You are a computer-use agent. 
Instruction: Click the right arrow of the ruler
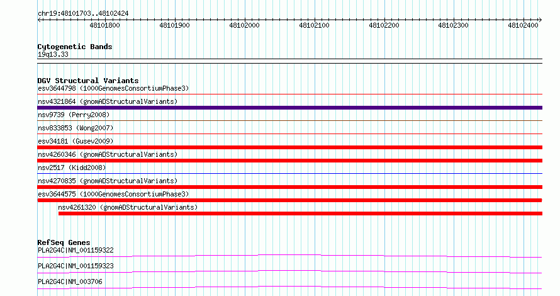pyautogui.click(x=540, y=20)
